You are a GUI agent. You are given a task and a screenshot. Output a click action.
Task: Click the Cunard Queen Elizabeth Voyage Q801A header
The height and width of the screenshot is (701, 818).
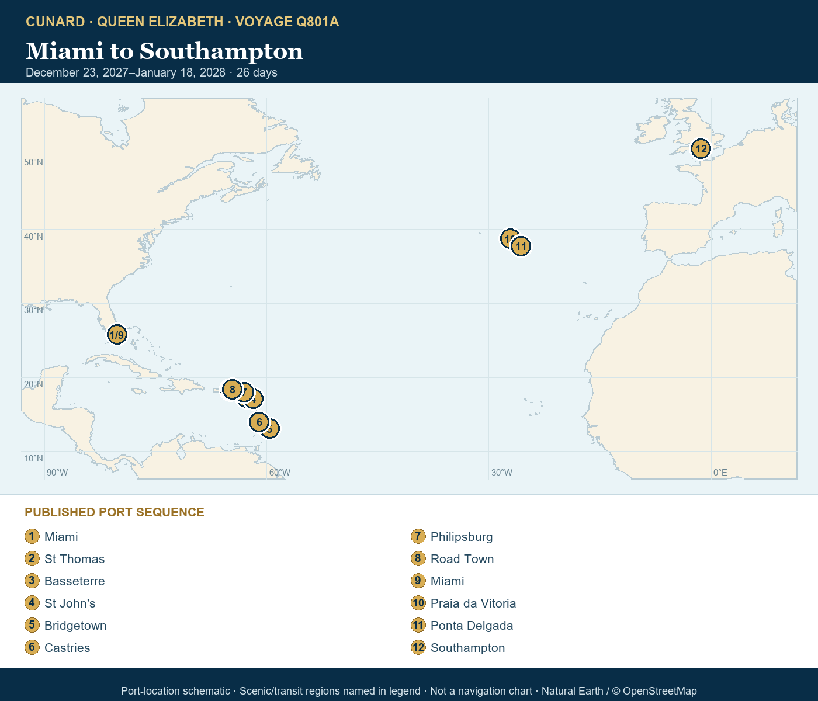[182, 22]
